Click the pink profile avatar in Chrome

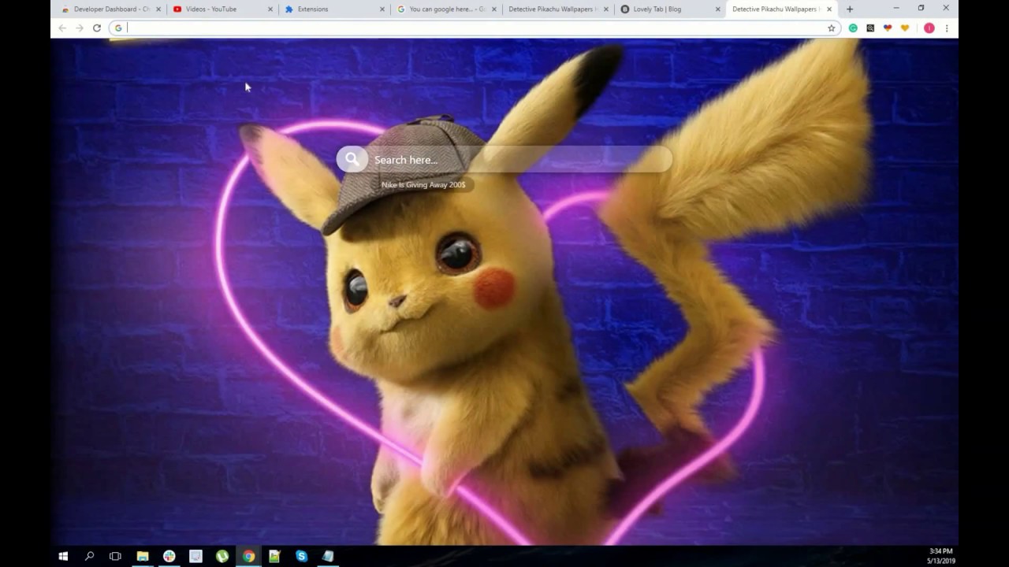[x=928, y=28]
